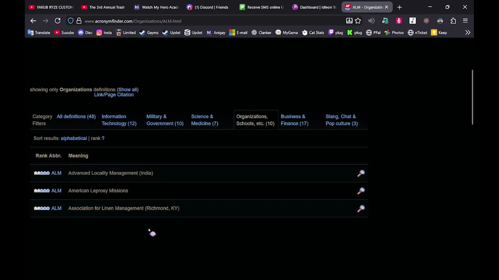Screen dimensions: 499x280
Task: Click magnifier icon for Advanced Locality Management
Action: (x=361, y=173)
